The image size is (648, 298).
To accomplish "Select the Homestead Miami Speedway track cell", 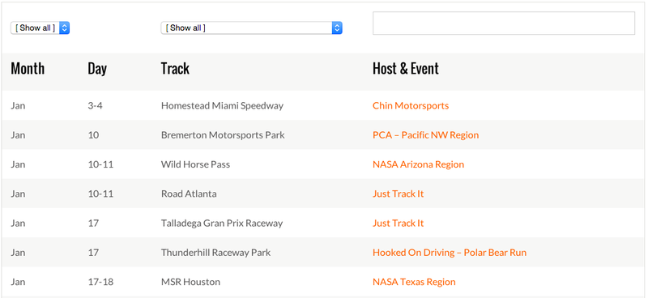I will pyautogui.click(x=222, y=105).
